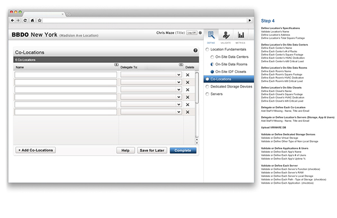Screen dimensions: 337x218
Task: Open a new browser tab
Action: (69, 15)
